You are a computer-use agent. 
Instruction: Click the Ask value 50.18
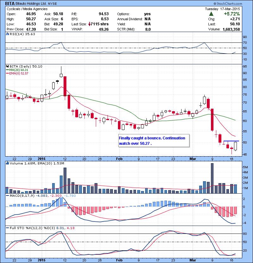(58, 14)
